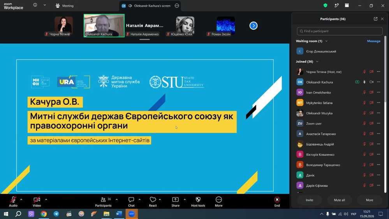Select Oleksandr Kachura video thumbnail
The width and height of the screenshot is (389, 219).
pos(104,26)
